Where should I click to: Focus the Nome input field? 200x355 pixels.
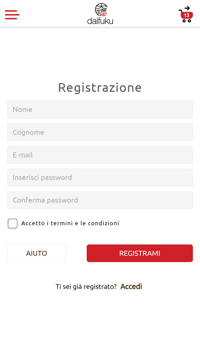tap(100, 110)
